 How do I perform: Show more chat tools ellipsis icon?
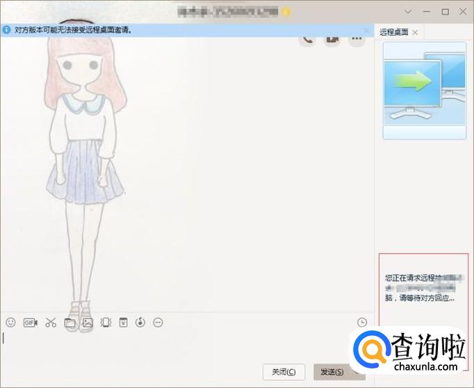click(x=158, y=323)
